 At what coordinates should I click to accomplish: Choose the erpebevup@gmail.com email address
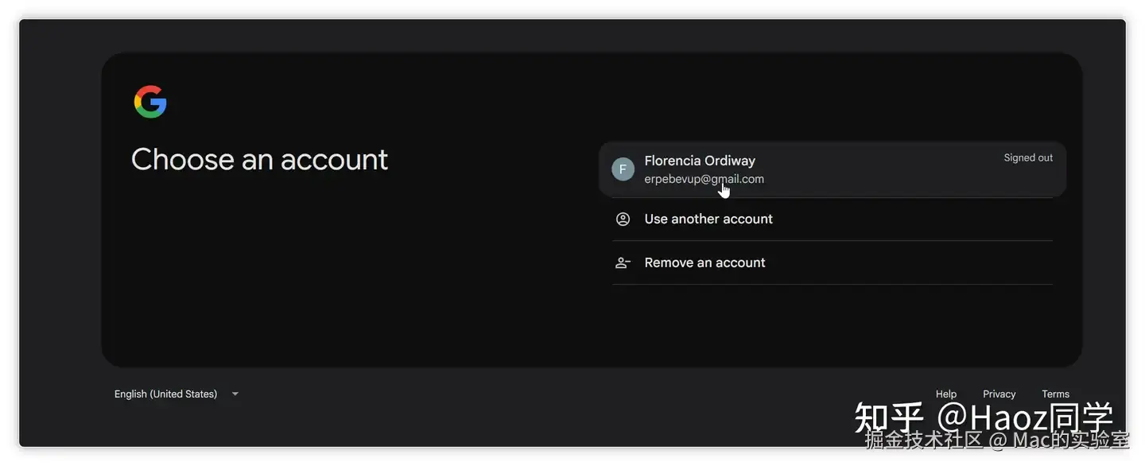click(704, 179)
